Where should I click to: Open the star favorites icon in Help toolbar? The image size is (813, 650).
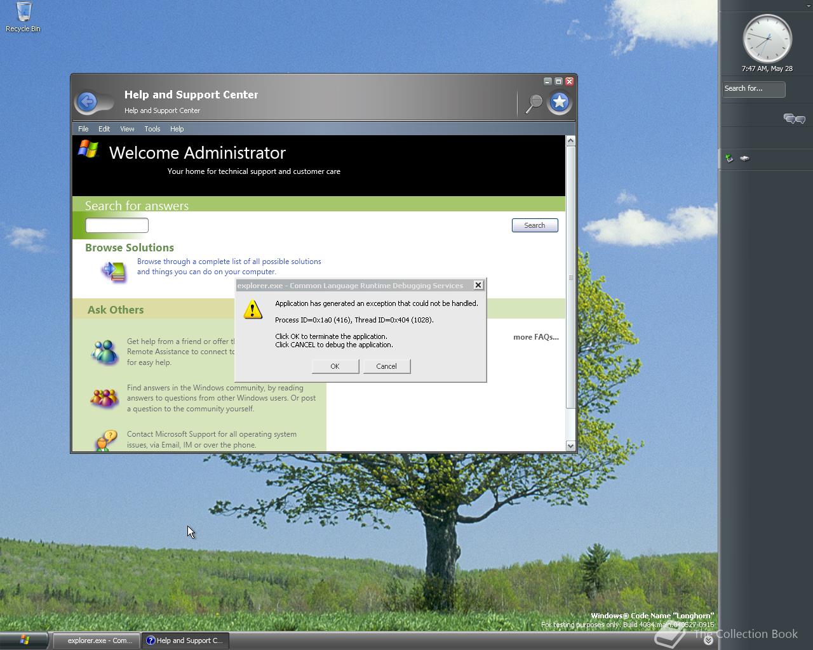(x=560, y=102)
